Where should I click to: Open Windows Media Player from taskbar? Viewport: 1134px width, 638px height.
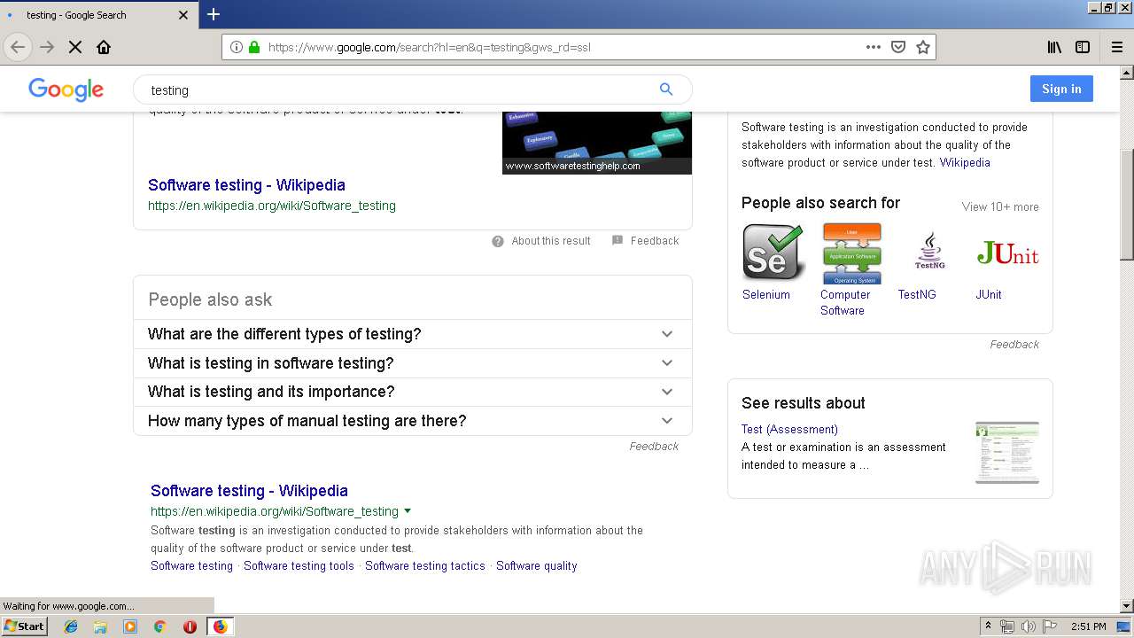[x=130, y=626]
